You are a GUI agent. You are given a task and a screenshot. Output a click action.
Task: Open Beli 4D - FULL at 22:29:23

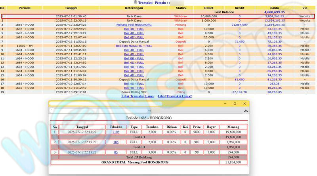point(134,29)
